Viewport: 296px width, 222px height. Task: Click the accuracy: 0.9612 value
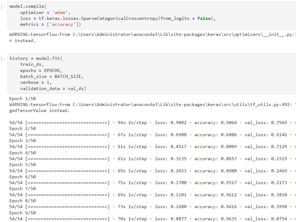pyautogui.click(x=215, y=195)
